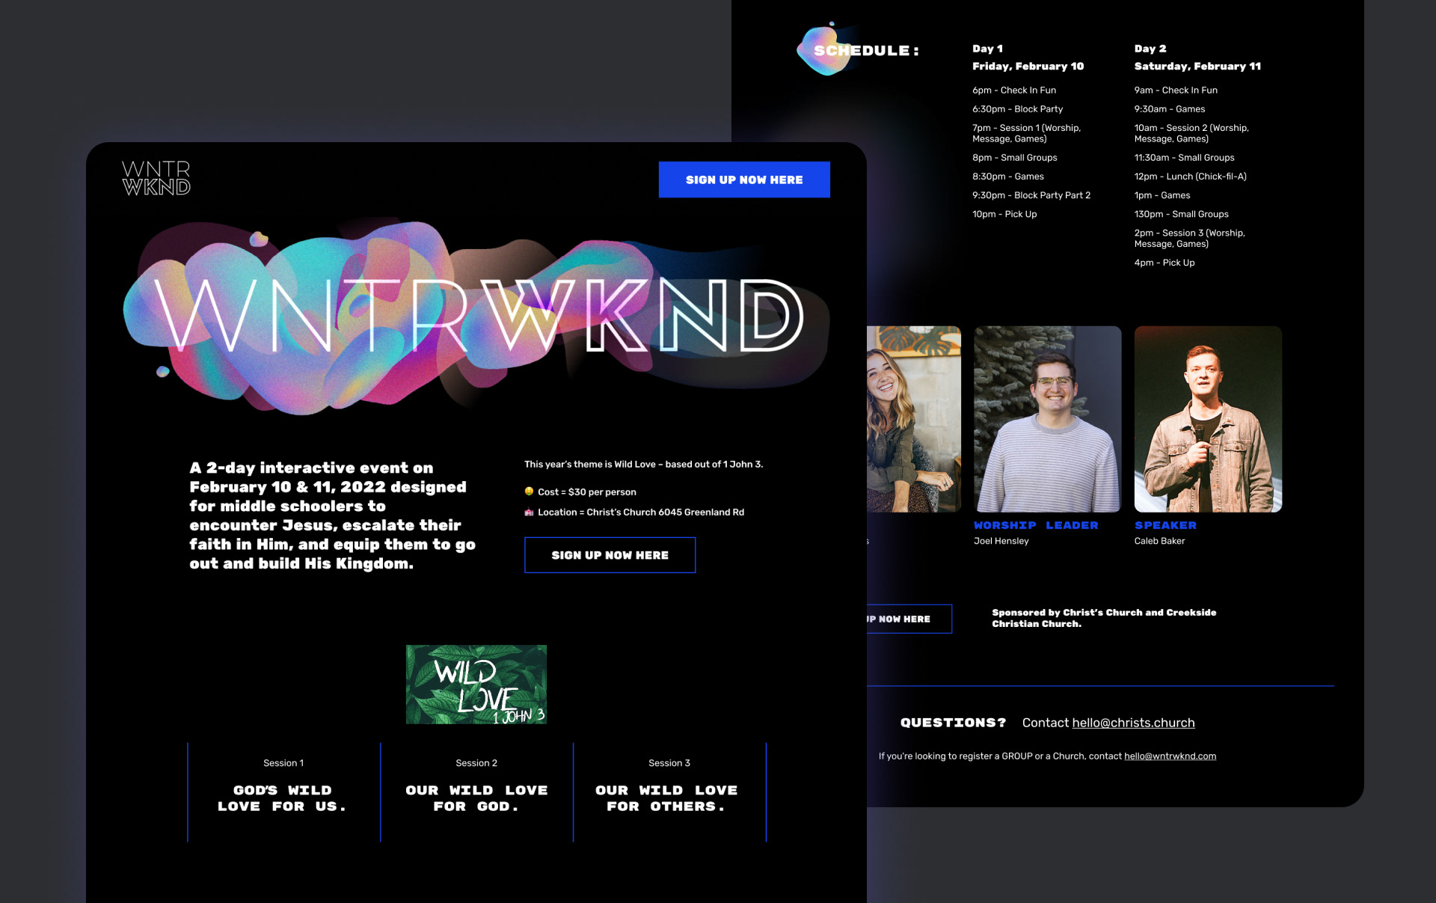Image resolution: width=1436 pixels, height=903 pixels.
Task: Select the Session 1 God's Wild Love card
Action: point(283,792)
